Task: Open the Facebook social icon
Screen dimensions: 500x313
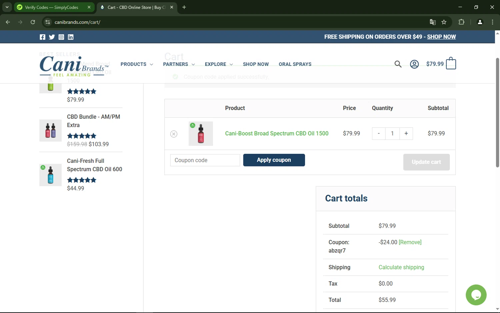Action: pos(42,37)
